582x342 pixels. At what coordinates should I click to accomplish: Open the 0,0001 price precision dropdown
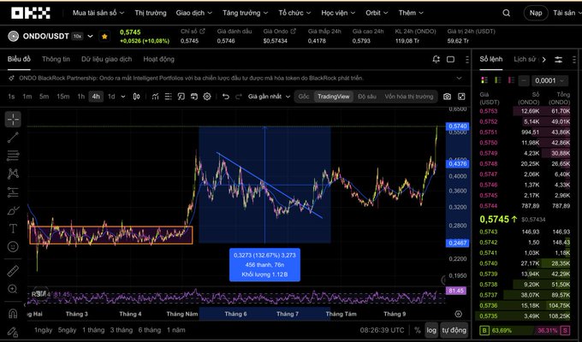pos(549,80)
